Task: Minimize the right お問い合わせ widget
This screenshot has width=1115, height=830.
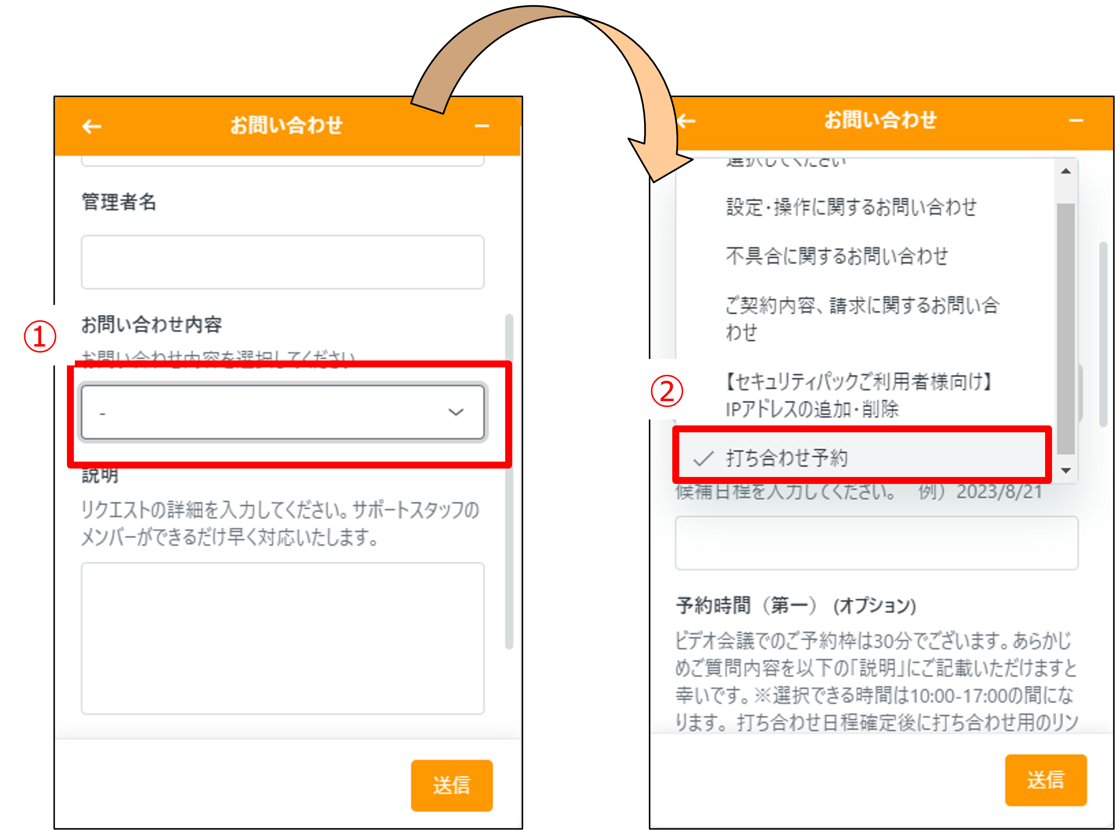Action: 1075,120
